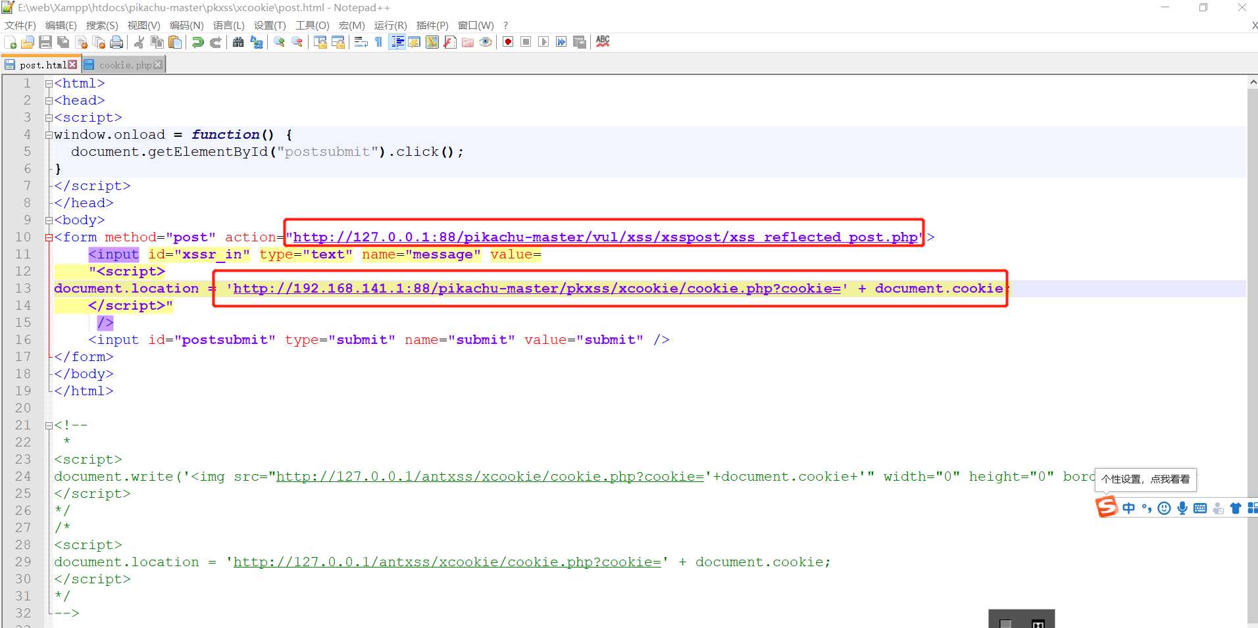Open the 视图(V) menu

click(143, 25)
